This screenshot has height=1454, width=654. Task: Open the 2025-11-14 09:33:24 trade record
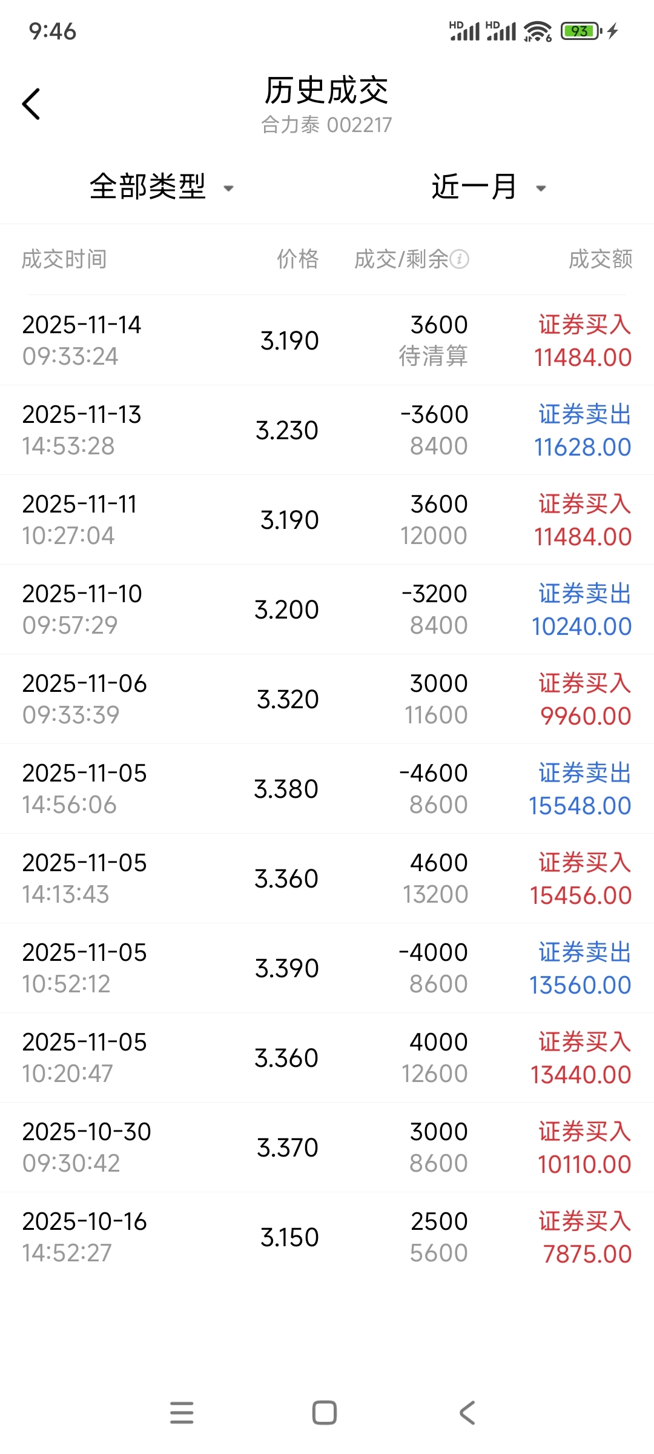click(x=327, y=340)
